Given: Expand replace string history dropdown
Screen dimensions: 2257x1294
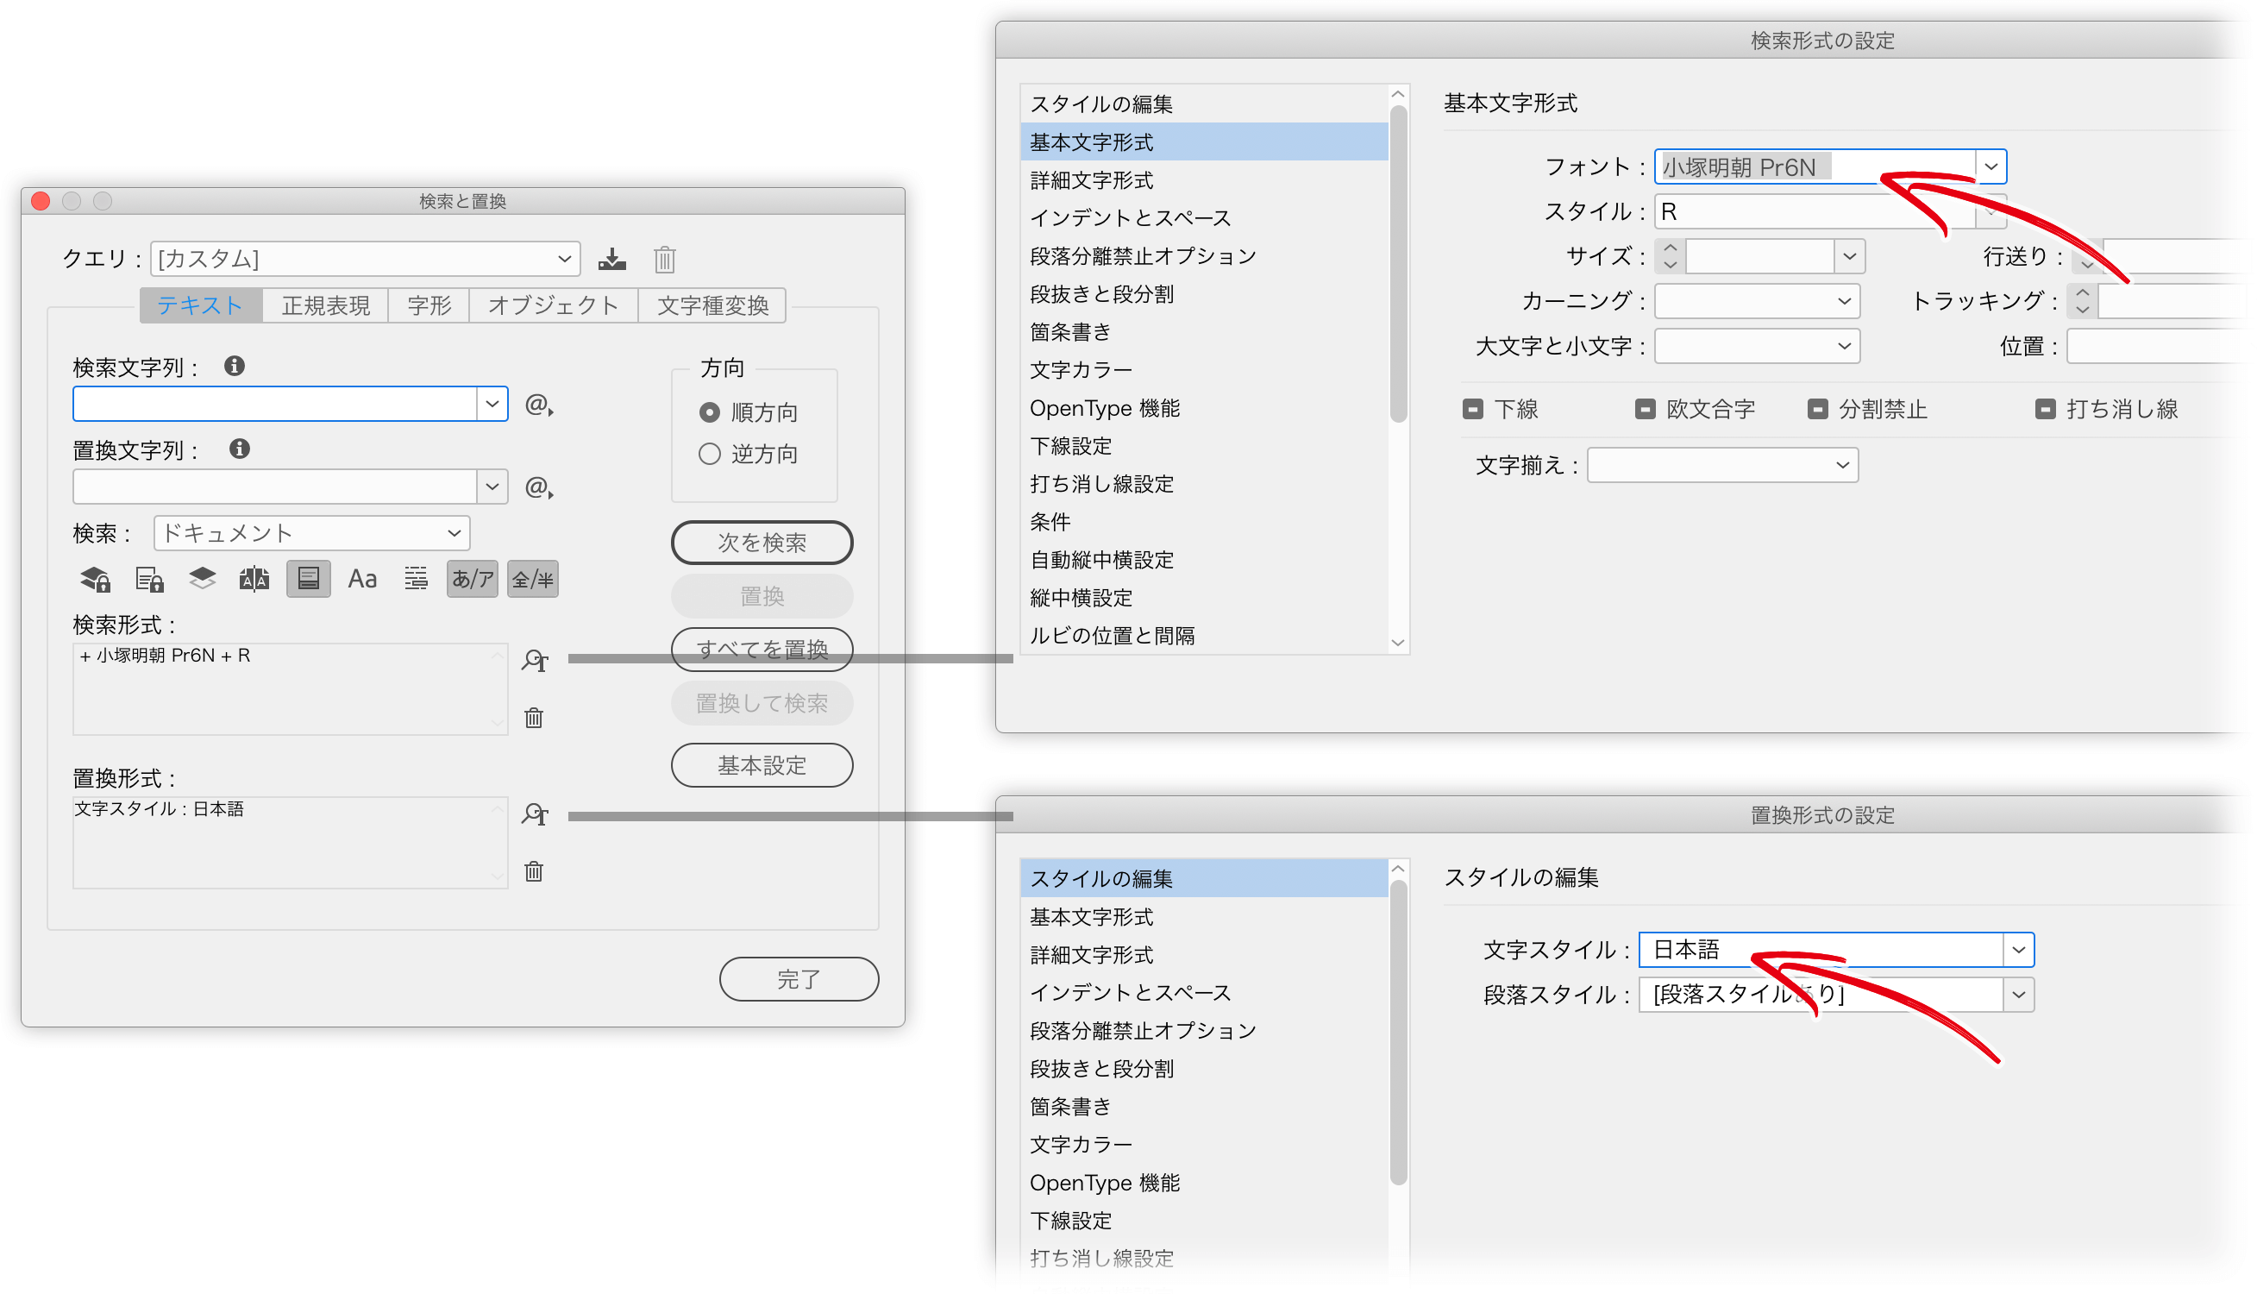Looking at the screenshot, I should [x=492, y=487].
